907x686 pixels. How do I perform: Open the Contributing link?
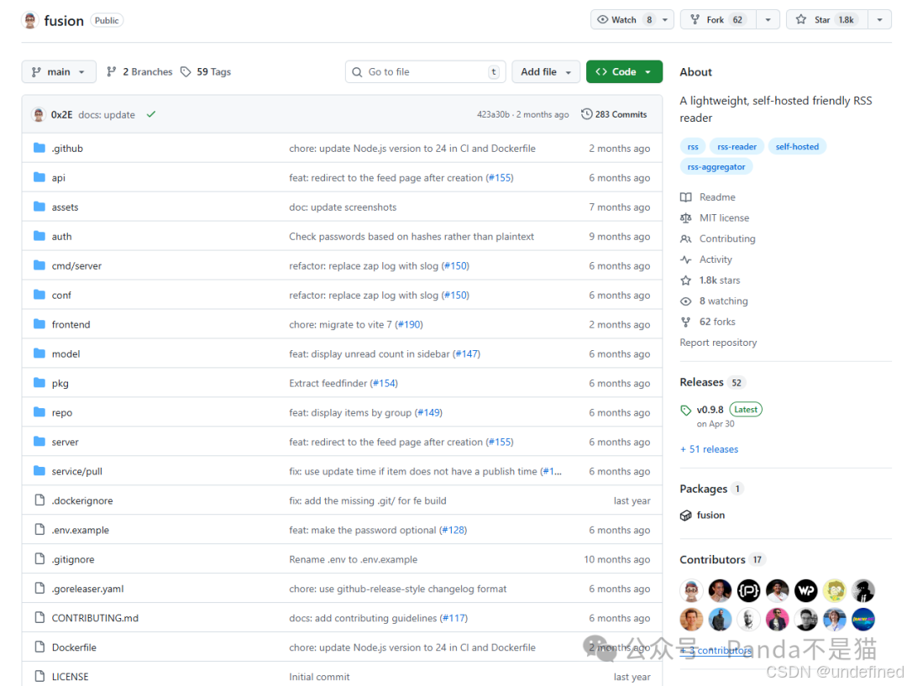tap(718, 239)
